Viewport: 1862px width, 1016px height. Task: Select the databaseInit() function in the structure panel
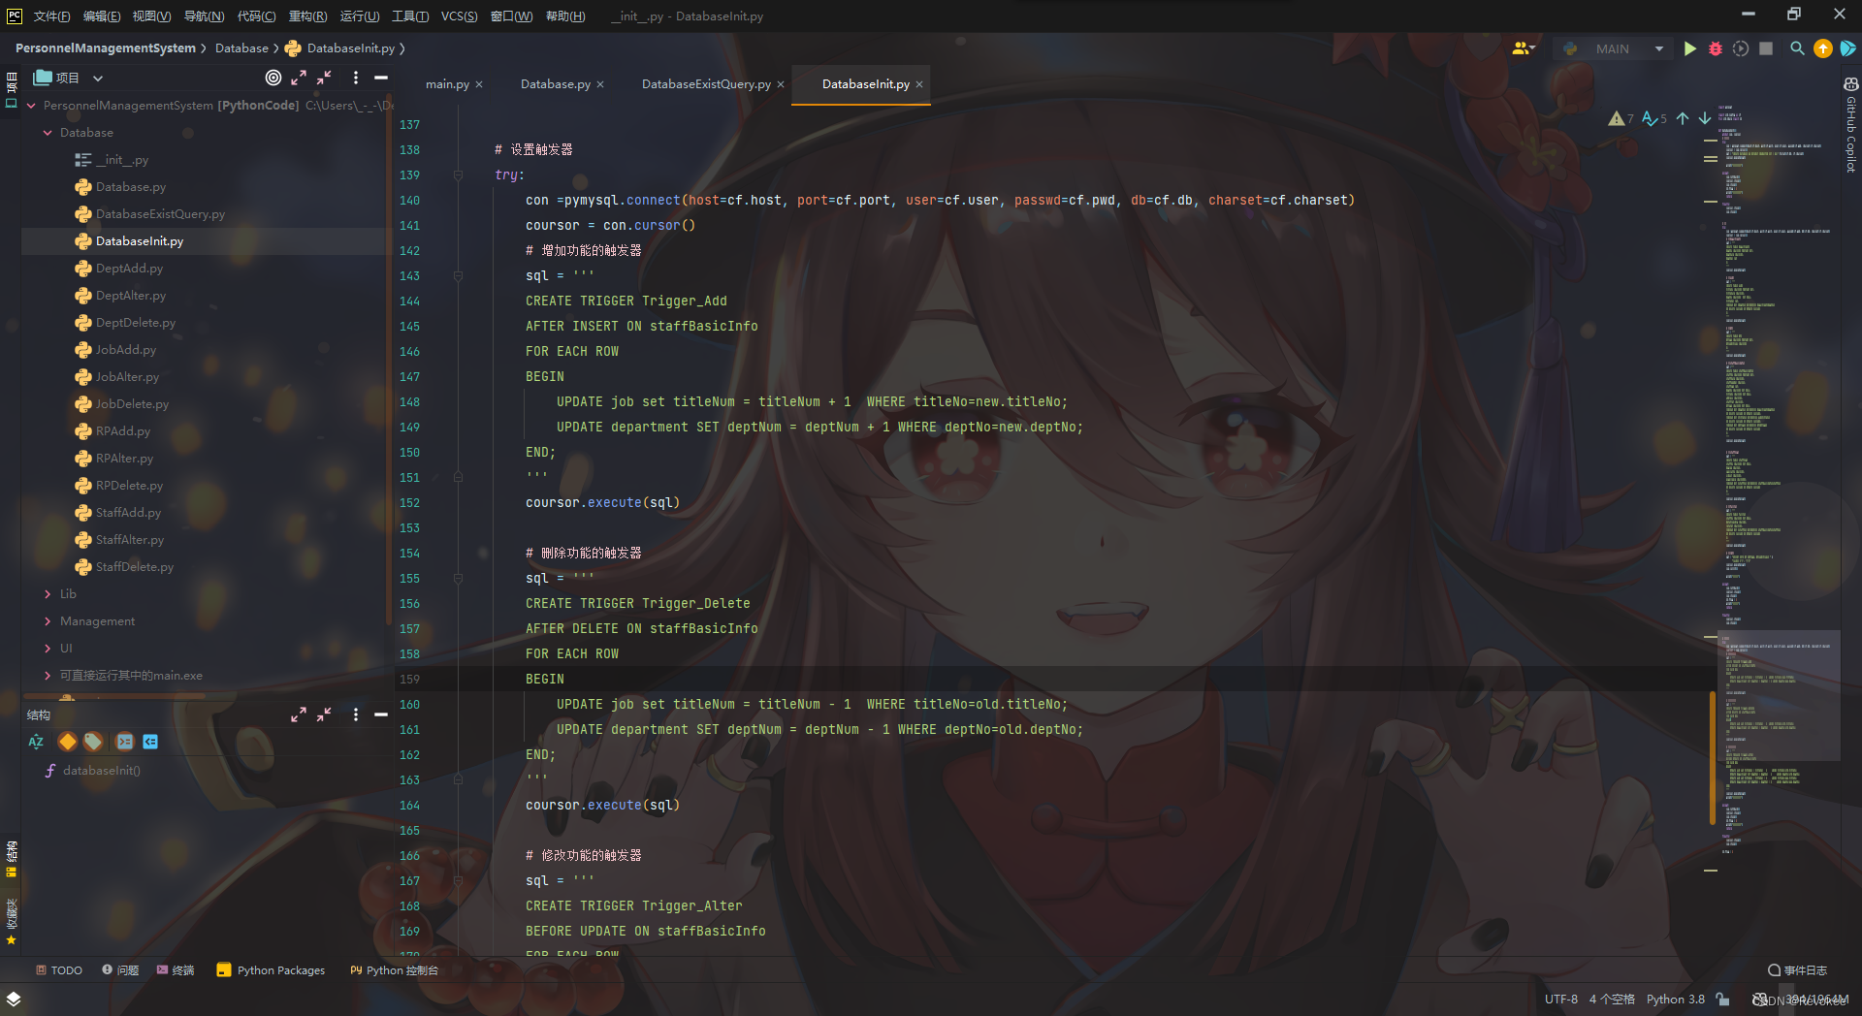pos(101,771)
